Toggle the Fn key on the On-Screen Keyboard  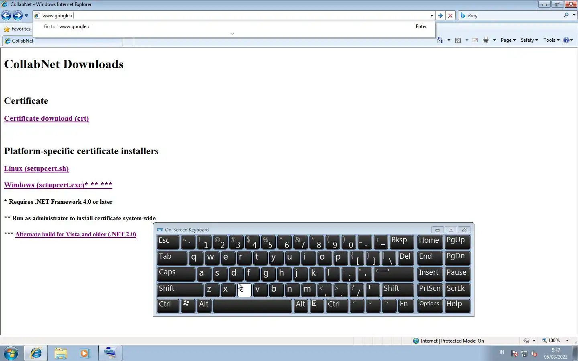click(x=406, y=306)
